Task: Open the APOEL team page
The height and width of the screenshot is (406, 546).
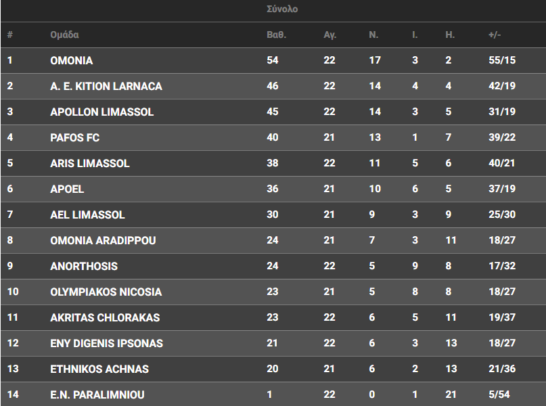Action: (67, 189)
